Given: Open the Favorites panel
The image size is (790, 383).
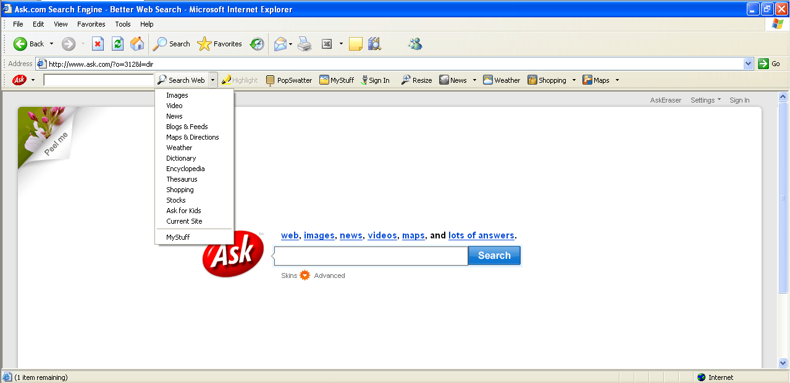Looking at the screenshot, I should point(219,44).
